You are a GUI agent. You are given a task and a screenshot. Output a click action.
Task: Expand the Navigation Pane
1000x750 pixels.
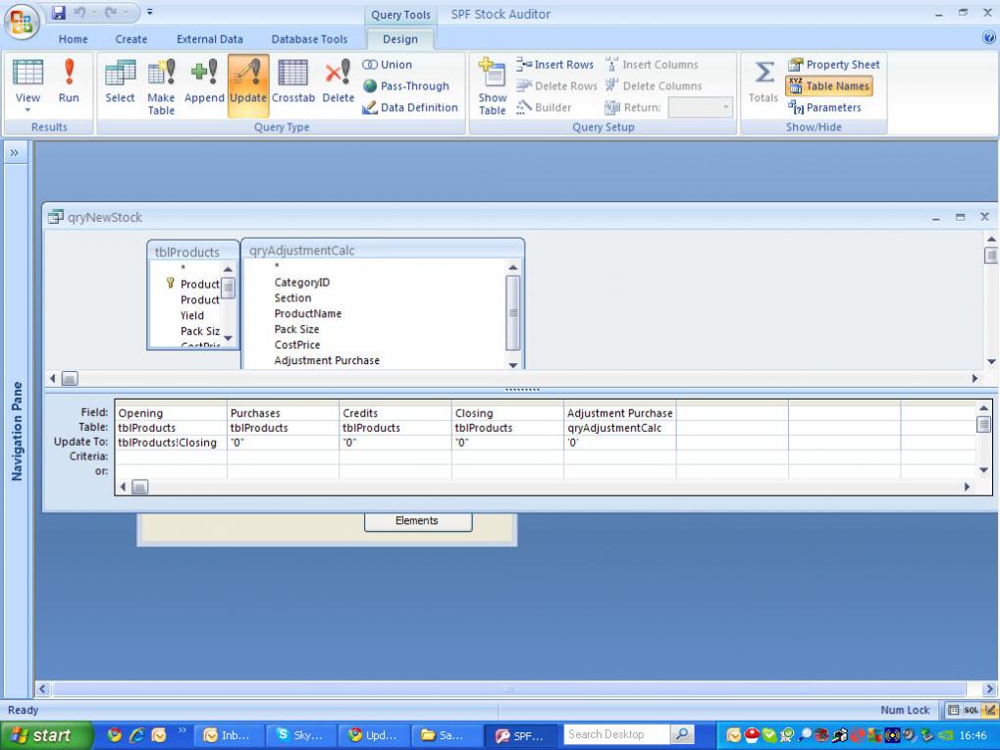pos(15,153)
